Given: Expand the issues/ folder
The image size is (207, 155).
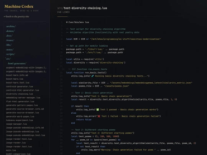Looking at the screenshot, I should coord(10,40).
